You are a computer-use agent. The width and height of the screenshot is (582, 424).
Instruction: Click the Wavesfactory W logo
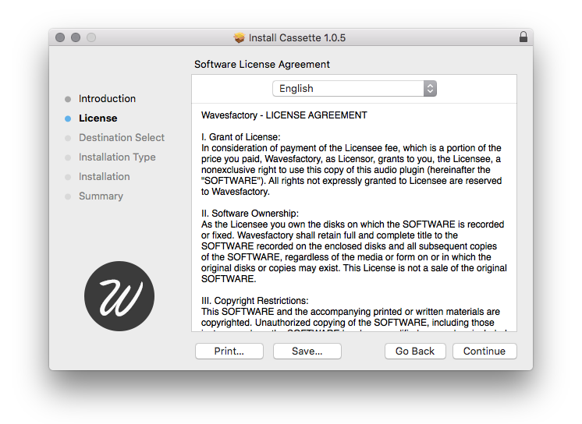119,296
